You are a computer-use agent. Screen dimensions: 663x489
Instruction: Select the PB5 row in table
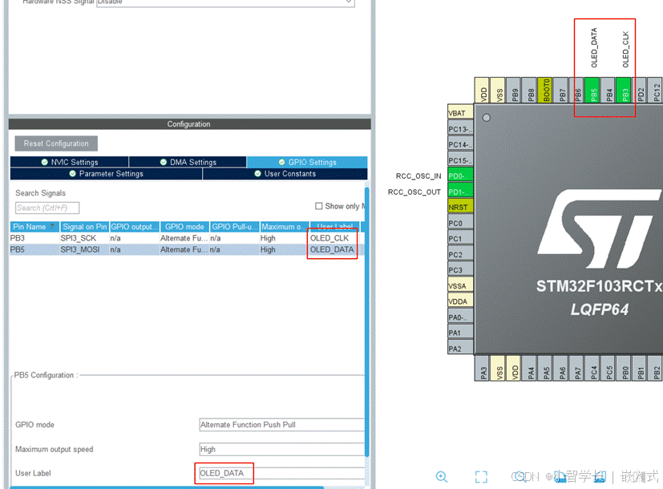coord(186,249)
